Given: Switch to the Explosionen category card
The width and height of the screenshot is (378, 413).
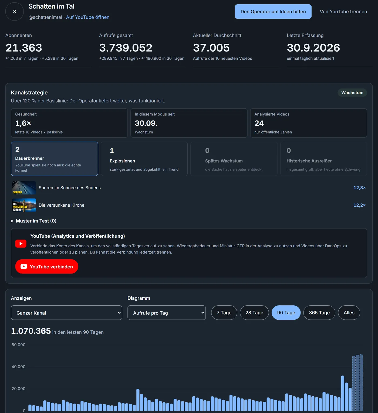Looking at the screenshot, I should pos(144,159).
